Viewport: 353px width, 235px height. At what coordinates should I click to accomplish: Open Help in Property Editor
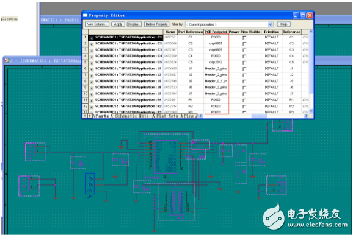click(283, 24)
